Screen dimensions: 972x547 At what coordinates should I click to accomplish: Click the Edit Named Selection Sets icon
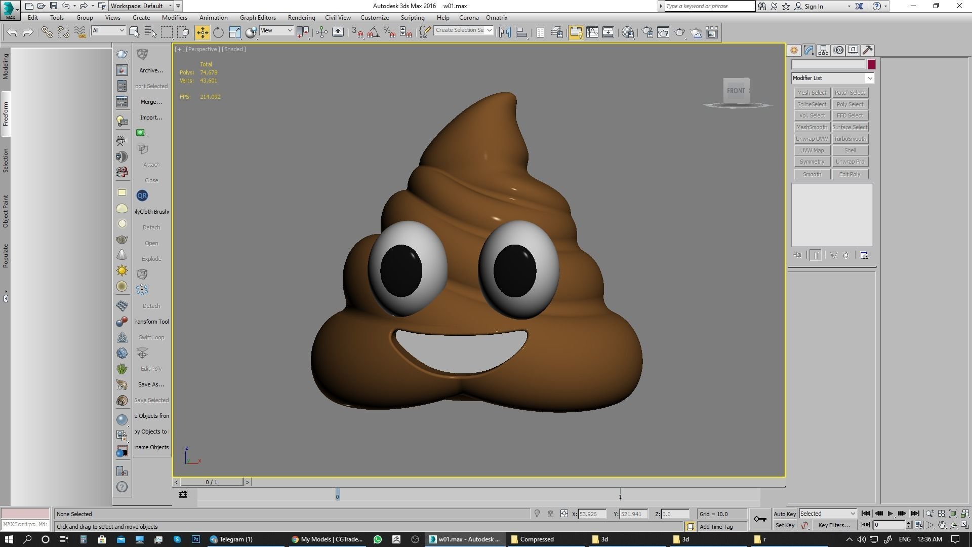click(425, 32)
